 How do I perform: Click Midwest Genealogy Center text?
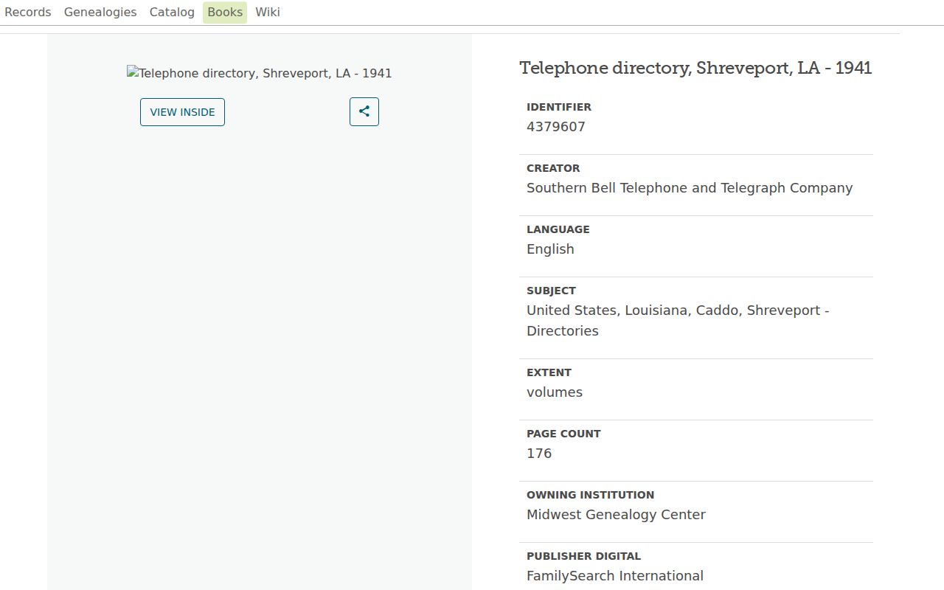[616, 515]
